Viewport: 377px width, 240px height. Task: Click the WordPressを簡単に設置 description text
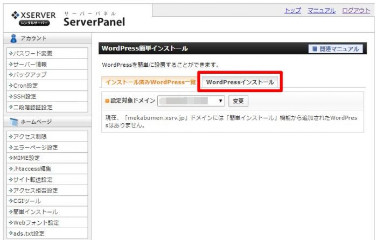click(160, 65)
